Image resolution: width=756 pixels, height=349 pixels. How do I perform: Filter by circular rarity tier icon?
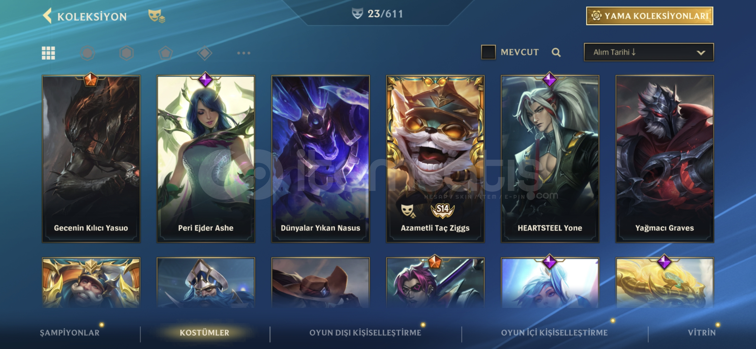(88, 53)
